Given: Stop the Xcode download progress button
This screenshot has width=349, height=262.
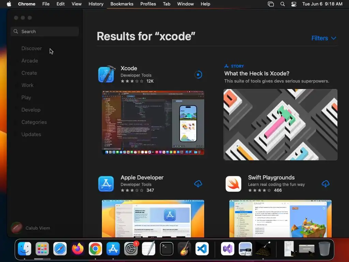Looking at the screenshot, I should (198, 75).
